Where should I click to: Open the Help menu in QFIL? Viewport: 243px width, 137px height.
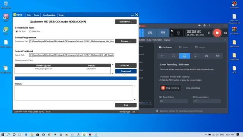[61, 15]
